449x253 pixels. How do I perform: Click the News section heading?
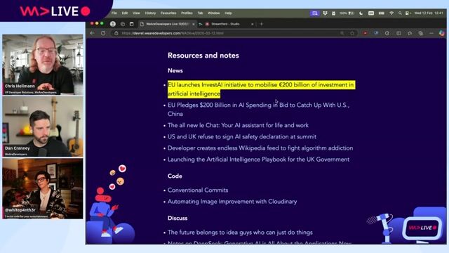[x=175, y=70]
